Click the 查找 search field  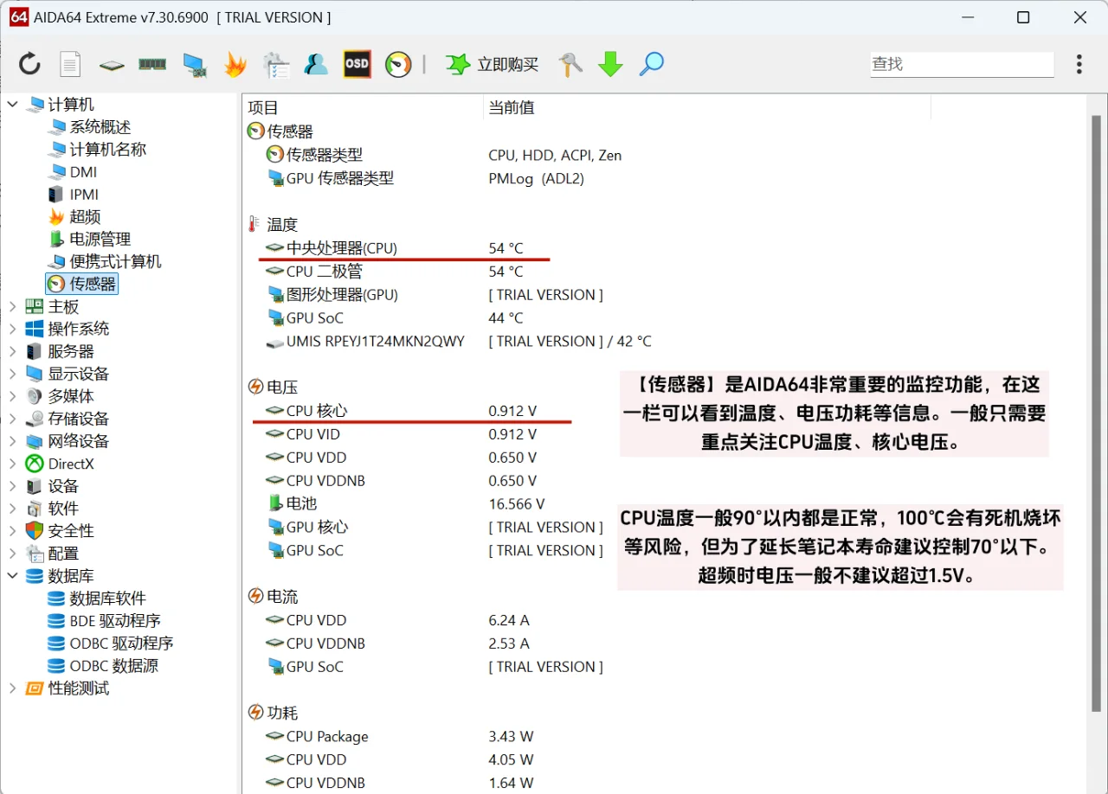click(962, 64)
